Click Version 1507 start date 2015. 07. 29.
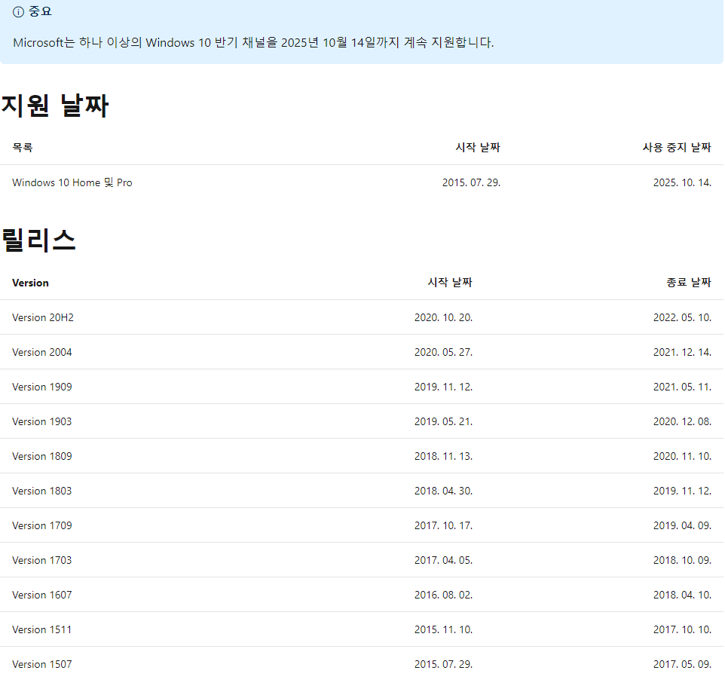The image size is (725, 698). (x=443, y=665)
